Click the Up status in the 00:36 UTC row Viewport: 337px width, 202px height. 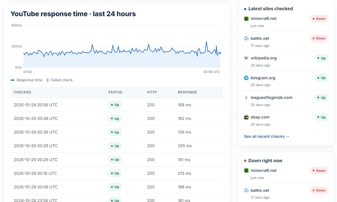pyautogui.click(x=115, y=132)
